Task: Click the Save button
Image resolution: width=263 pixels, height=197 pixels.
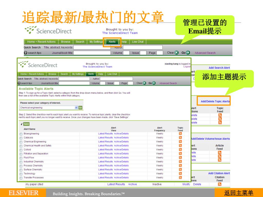Action: pyautogui.click(x=26, y=124)
